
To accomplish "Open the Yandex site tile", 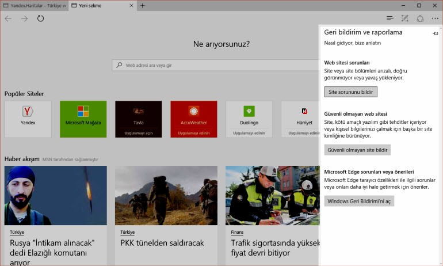I will tap(28, 119).
